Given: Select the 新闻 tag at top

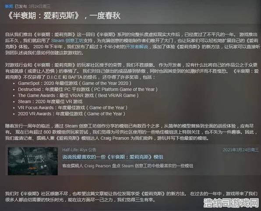Looking at the screenshot, I should pyautogui.click(x=9, y=6).
